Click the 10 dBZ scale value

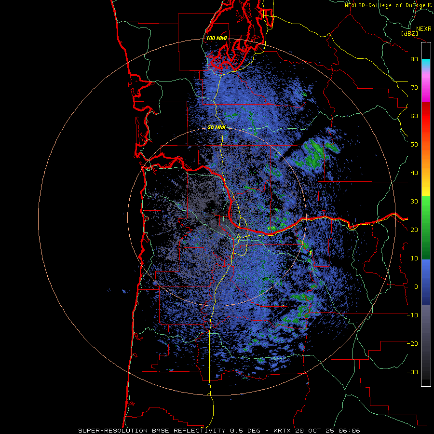click(414, 258)
